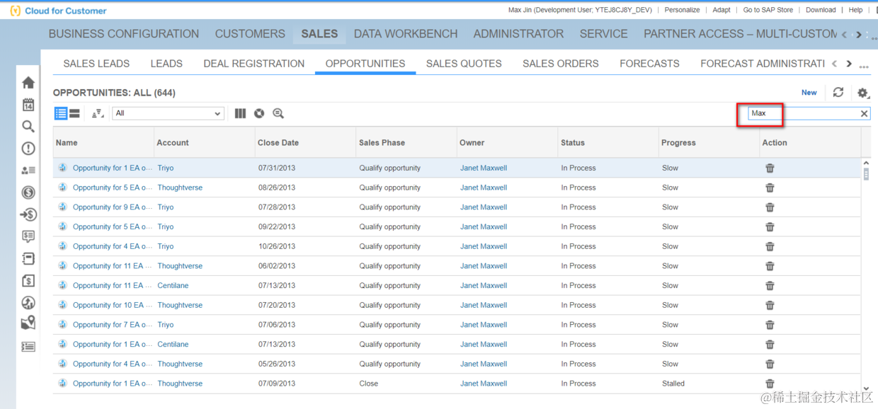Click the round icon next to the columns icon
The width and height of the screenshot is (878, 409).
[259, 113]
